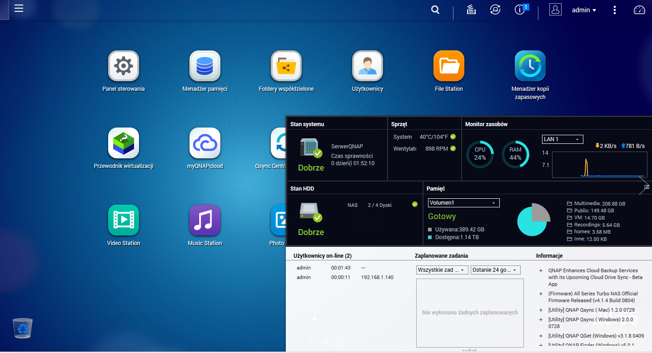The width and height of the screenshot is (652, 353).
Task: Click the storage usage pie chart
Action: pyautogui.click(x=533, y=220)
